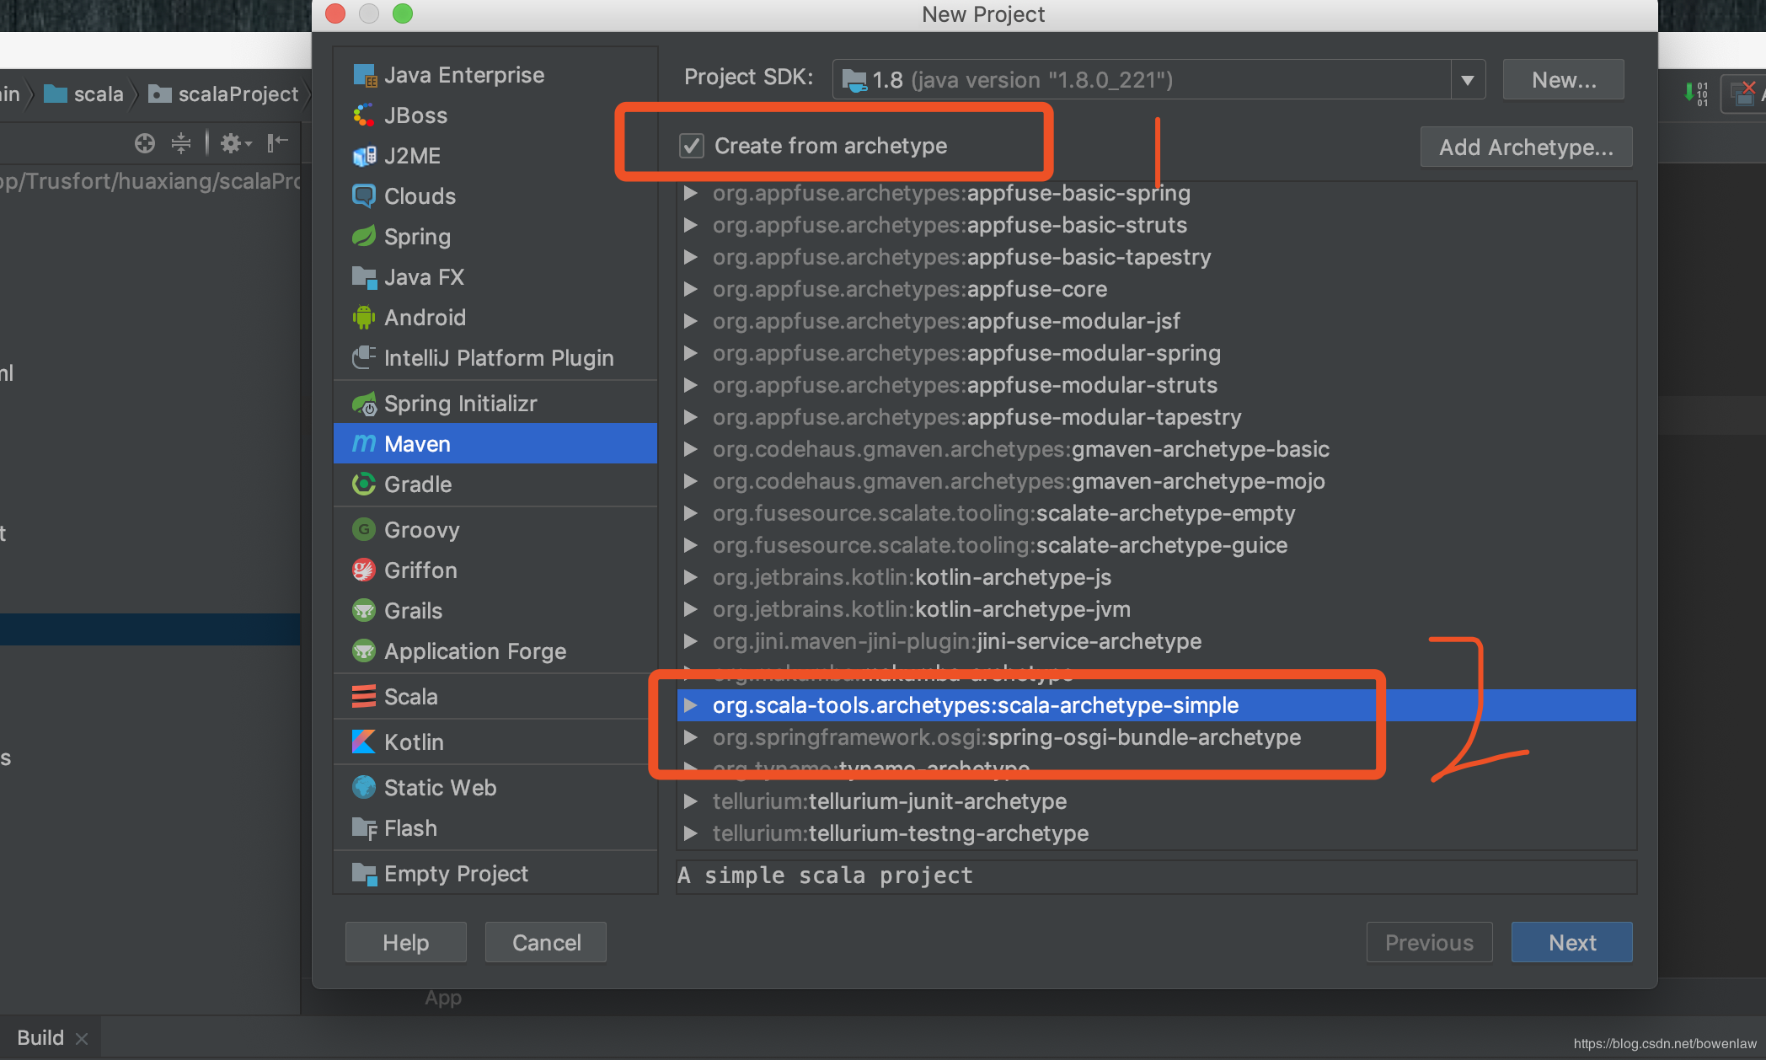The width and height of the screenshot is (1766, 1060).
Task: Click the Previous button
Action: 1429,942
